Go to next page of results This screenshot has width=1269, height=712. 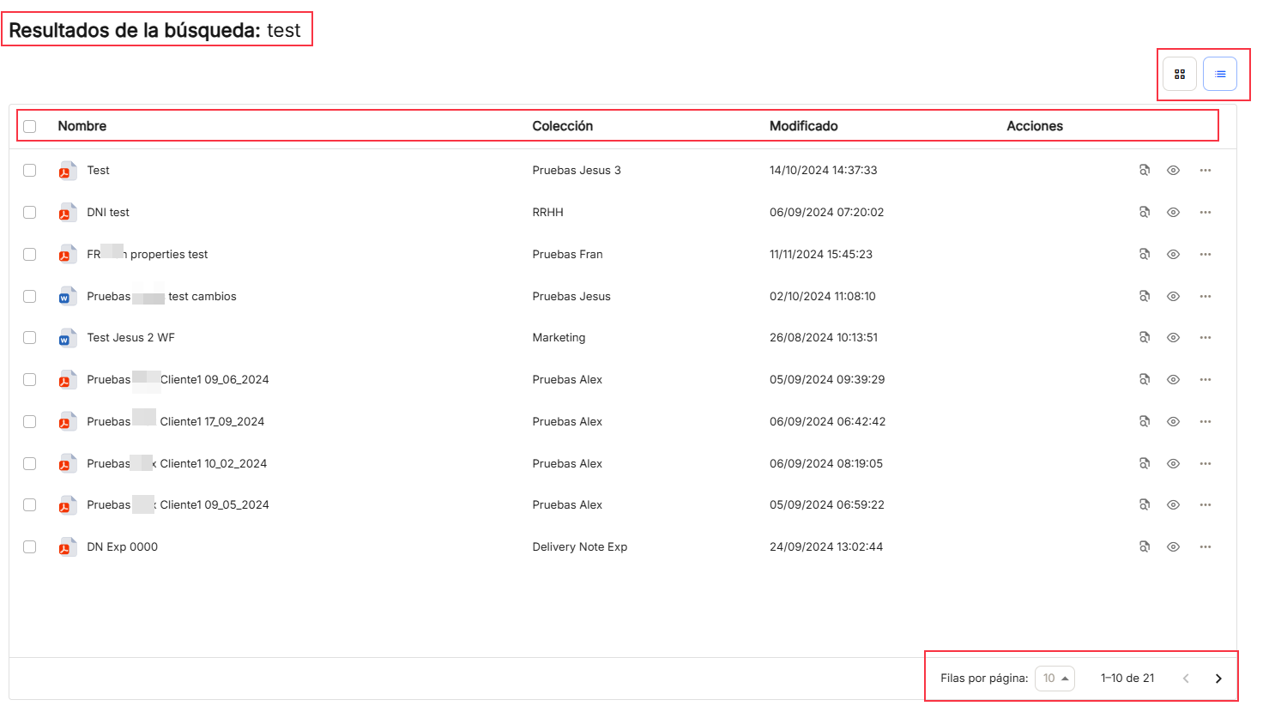click(1218, 679)
